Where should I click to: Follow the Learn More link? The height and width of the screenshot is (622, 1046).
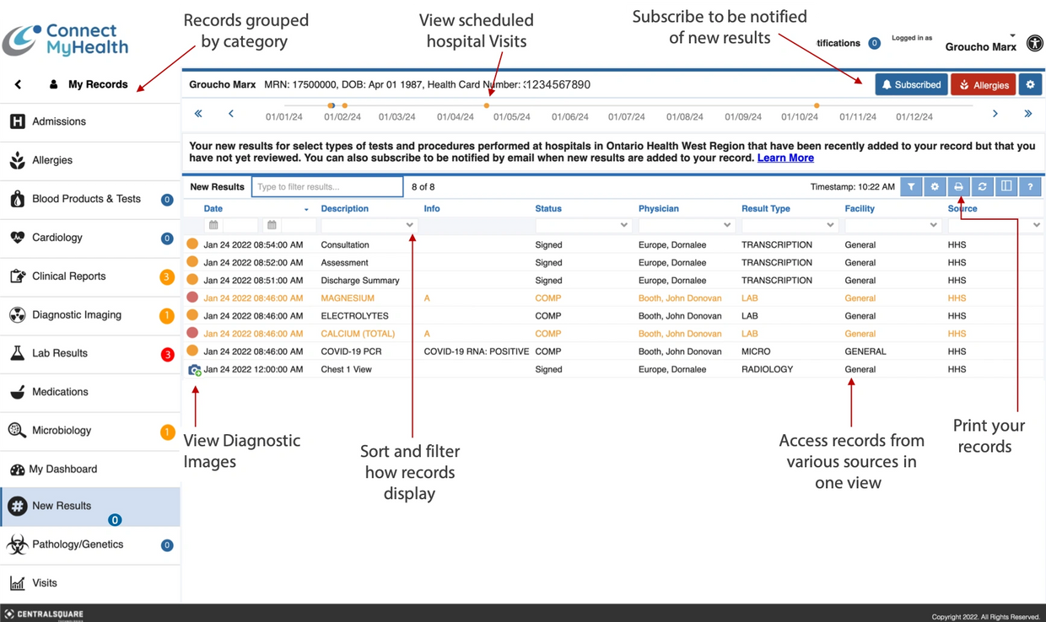(x=785, y=158)
